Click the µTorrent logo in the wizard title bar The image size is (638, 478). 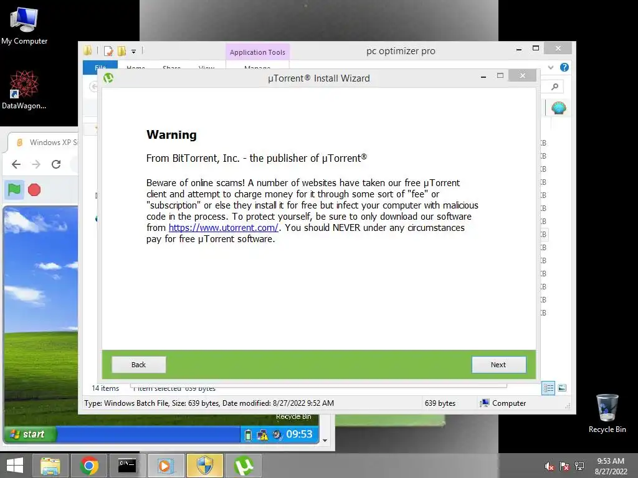pos(108,77)
